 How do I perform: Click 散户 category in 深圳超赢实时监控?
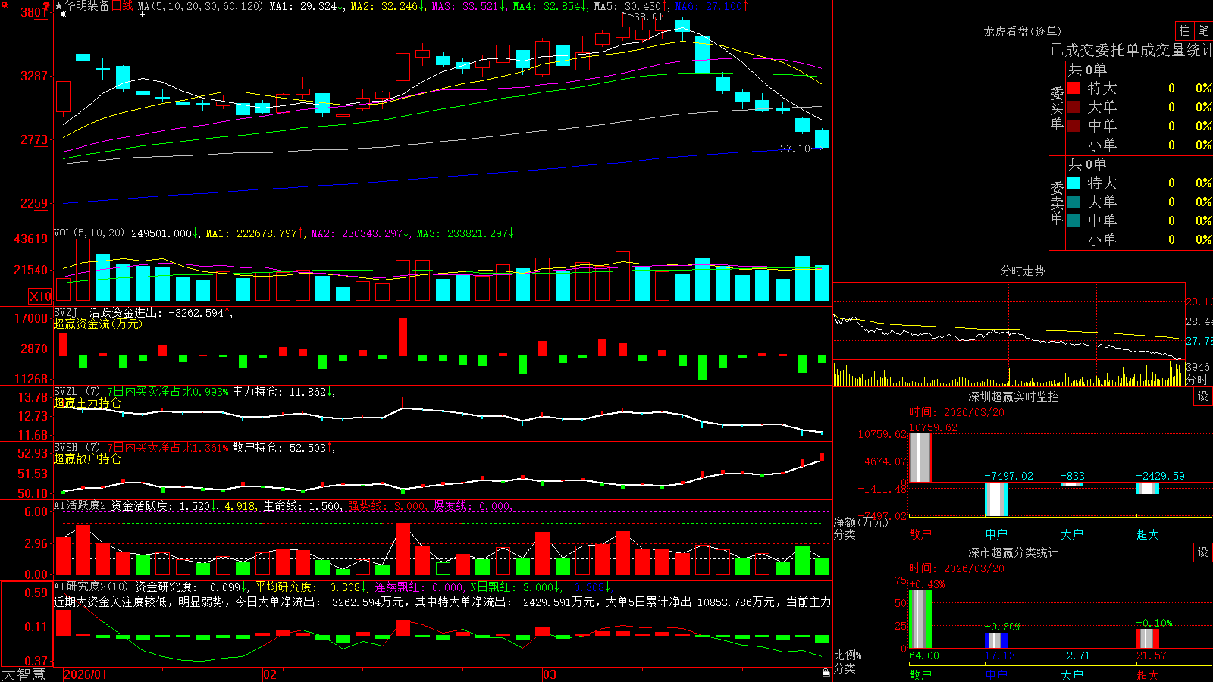tap(920, 534)
